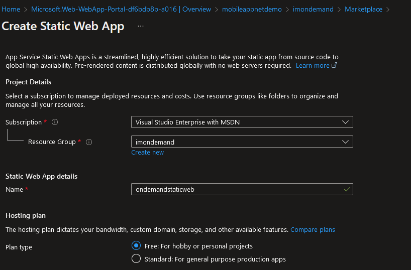The image size is (411, 270).
Task: Navigate to imondemand breadcrumb
Action: click(x=313, y=9)
